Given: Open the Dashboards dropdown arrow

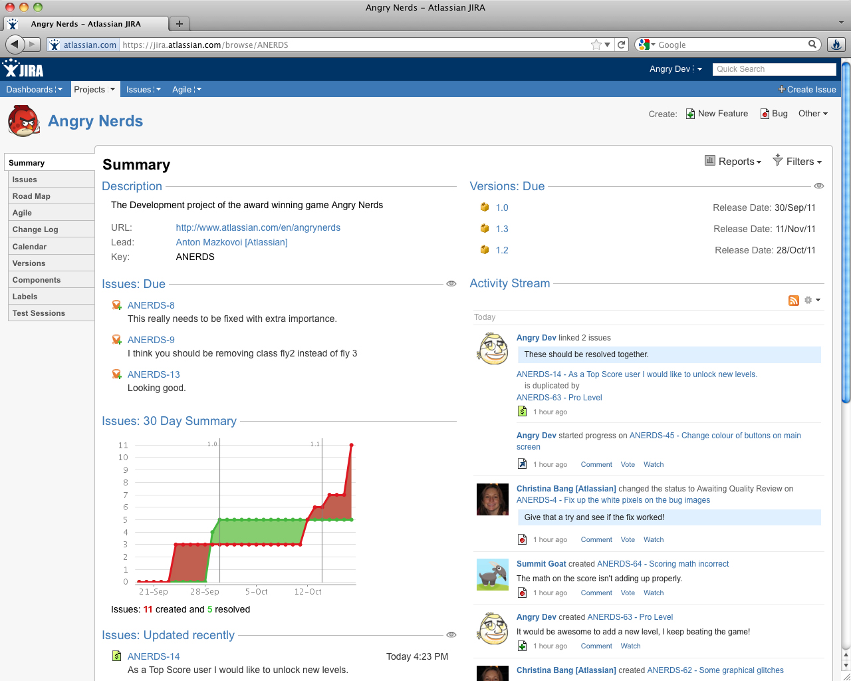Looking at the screenshot, I should [60, 90].
